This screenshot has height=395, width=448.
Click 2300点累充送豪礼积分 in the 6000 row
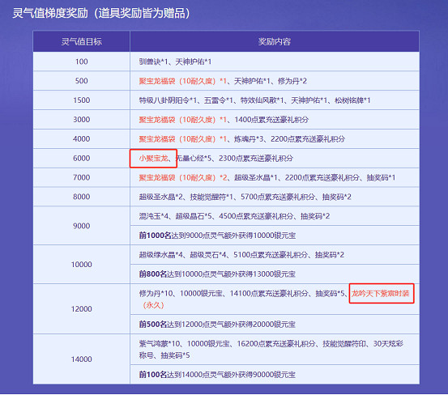pyautogui.click(x=256, y=158)
